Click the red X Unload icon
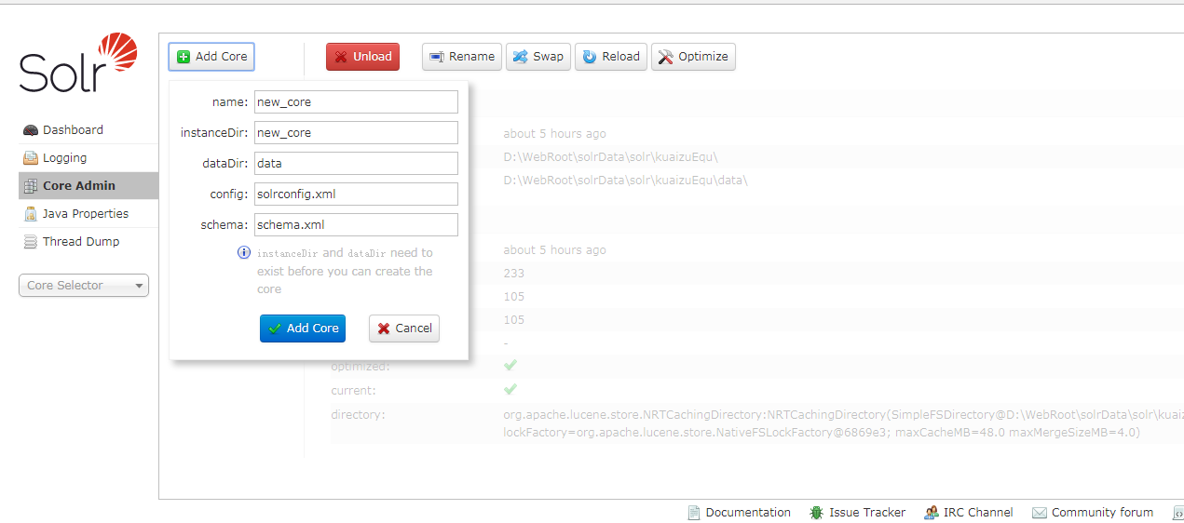 341,57
